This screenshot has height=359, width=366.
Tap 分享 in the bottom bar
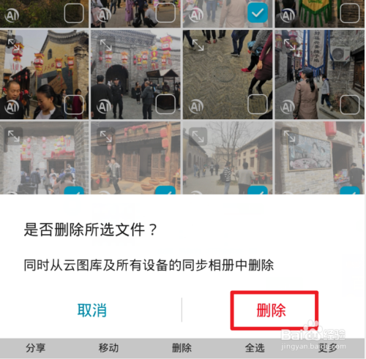click(36, 348)
